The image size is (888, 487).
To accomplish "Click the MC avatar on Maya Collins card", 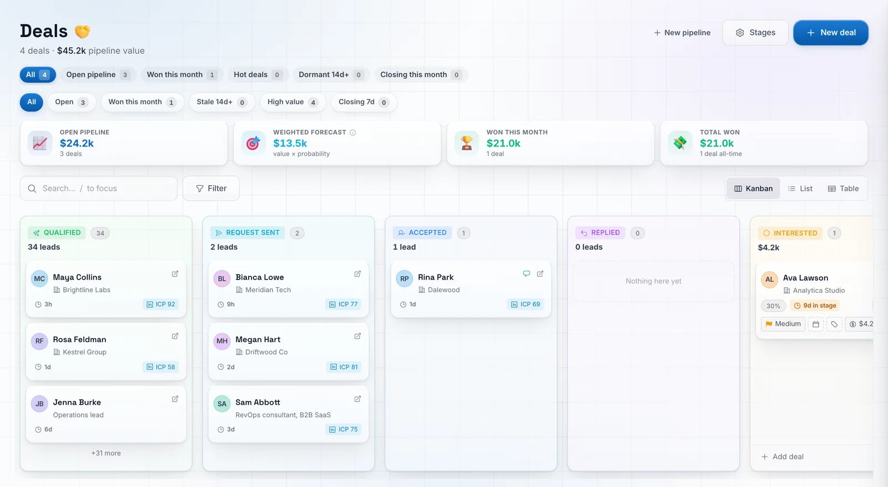I will pos(39,278).
